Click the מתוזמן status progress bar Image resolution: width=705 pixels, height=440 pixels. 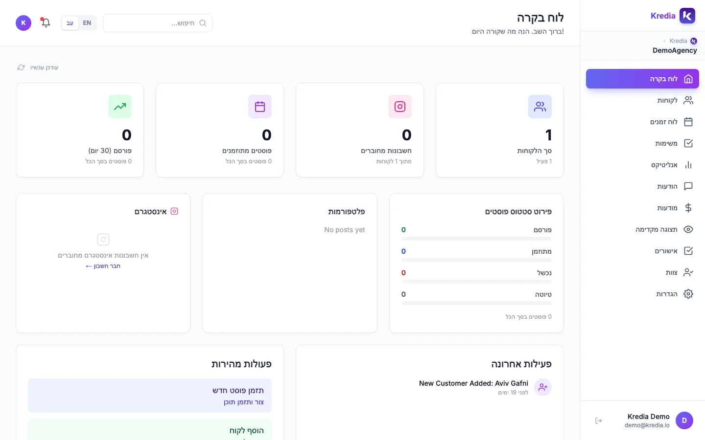[476, 260]
